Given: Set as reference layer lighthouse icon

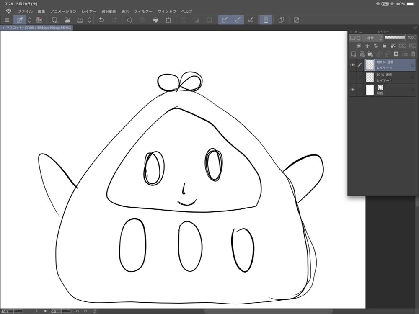Looking at the screenshot, I should pyautogui.click(x=367, y=46).
